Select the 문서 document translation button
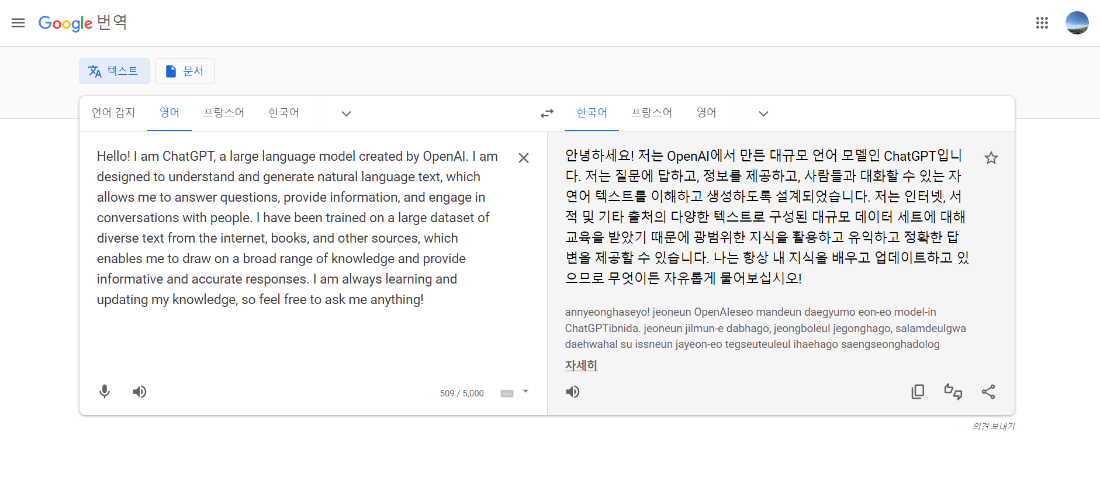1100x480 pixels. coord(185,71)
